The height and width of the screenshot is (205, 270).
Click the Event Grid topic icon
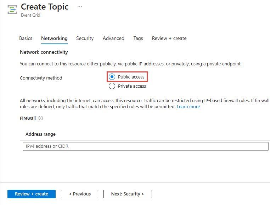[x=12, y=9]
